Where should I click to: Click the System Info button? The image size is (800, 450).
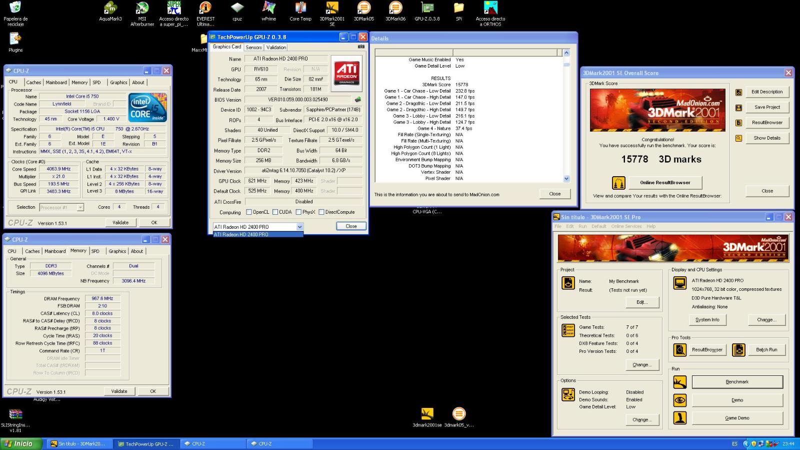pos(707,320)
